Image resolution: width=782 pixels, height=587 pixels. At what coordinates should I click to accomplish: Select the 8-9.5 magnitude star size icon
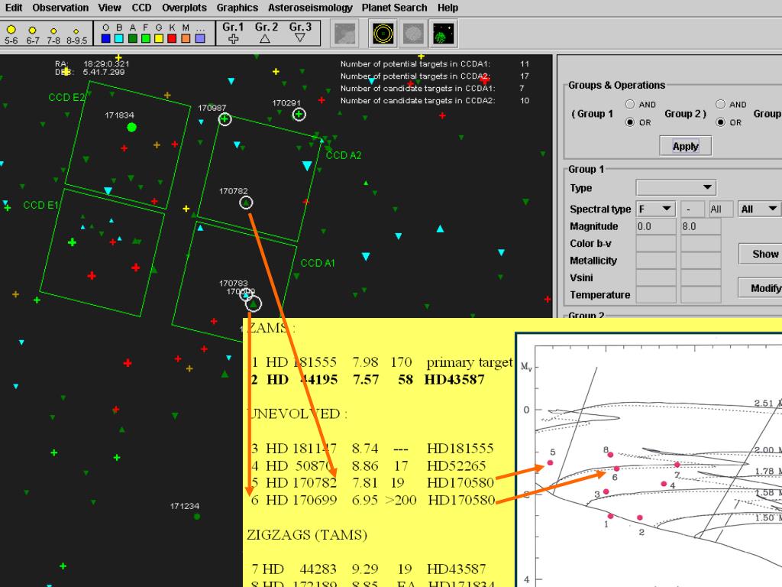tap(76, 31)
